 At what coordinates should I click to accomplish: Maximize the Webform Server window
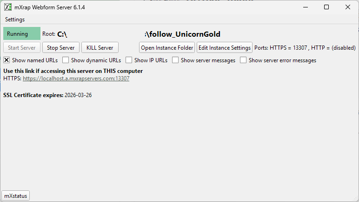point(326,7)
